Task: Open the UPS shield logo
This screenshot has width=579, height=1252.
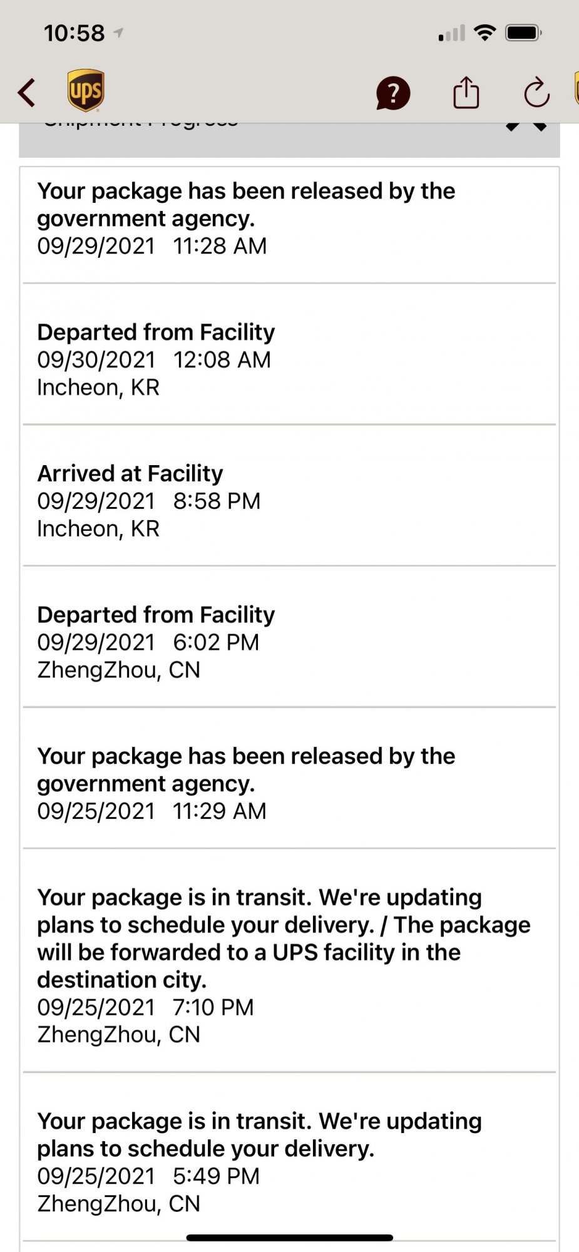Action: tap(86, 91)
